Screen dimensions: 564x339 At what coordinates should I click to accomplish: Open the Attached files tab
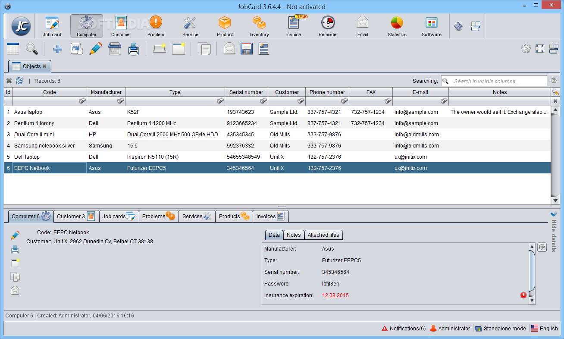click(323, 235)
